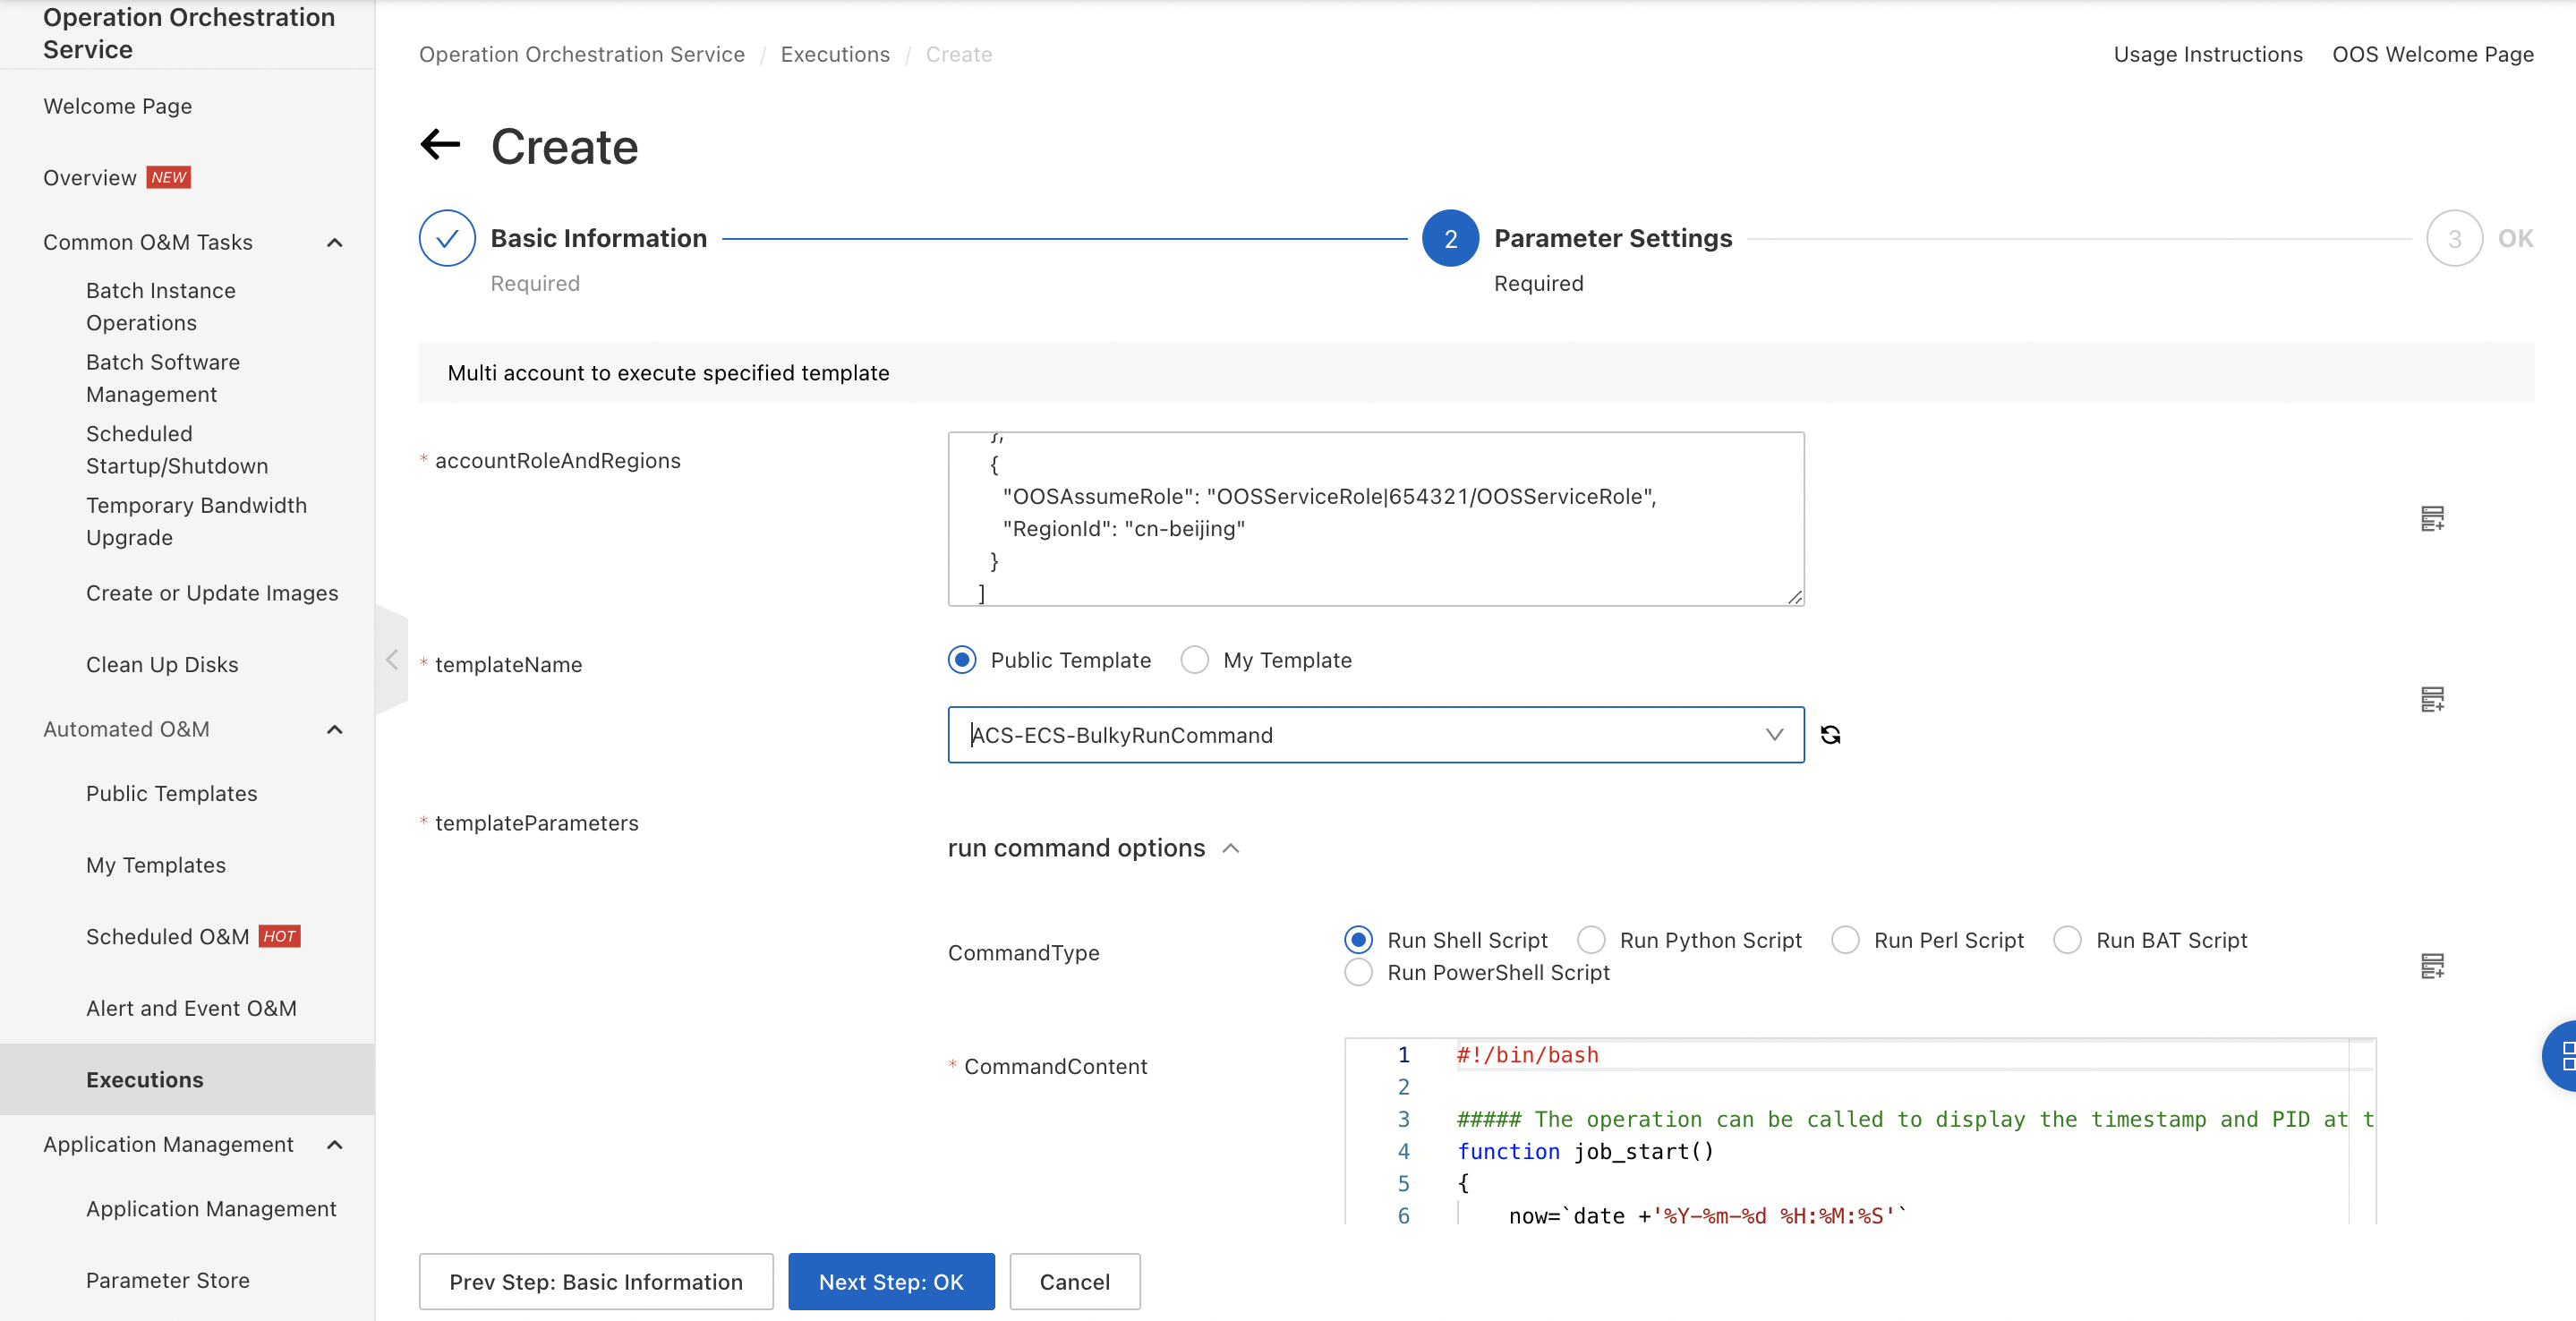The width and height of the screenshot is (2576, 1321).
Task: Click the edit icon near CommandType options
Action: click(2432, 966)
